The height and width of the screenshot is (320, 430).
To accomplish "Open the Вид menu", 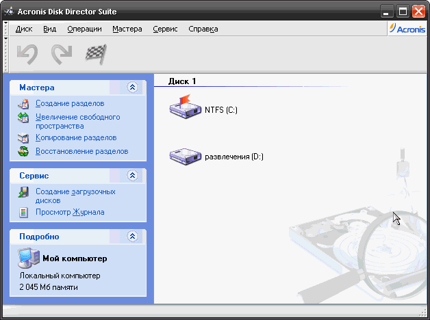I will [x=49, y=29].
